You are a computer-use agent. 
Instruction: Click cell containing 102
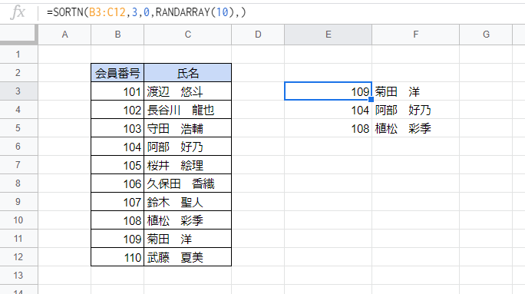pos(117,110)
